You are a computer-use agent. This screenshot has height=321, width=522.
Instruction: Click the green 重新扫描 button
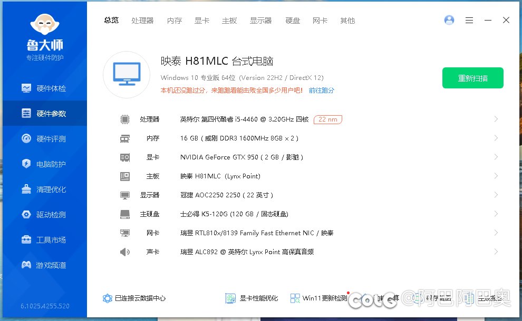click(472, 78)
